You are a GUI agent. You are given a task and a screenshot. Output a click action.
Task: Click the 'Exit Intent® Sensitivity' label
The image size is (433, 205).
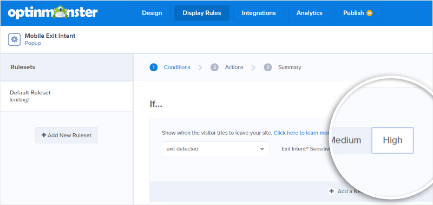pyautogui.click(x=306, y=149)
